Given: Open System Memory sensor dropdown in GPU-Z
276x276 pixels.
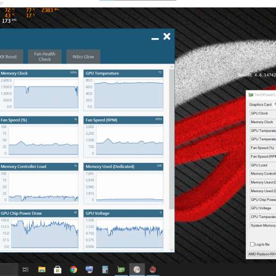Looking at the screenshot, I should tap(263, 225).
